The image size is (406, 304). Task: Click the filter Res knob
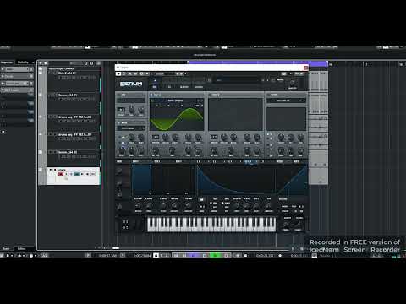[x=291, y=138]
